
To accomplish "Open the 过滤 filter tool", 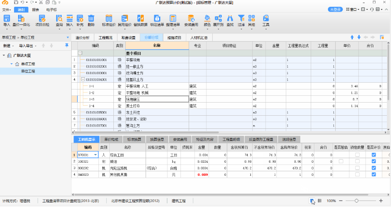I will (241, 20).
